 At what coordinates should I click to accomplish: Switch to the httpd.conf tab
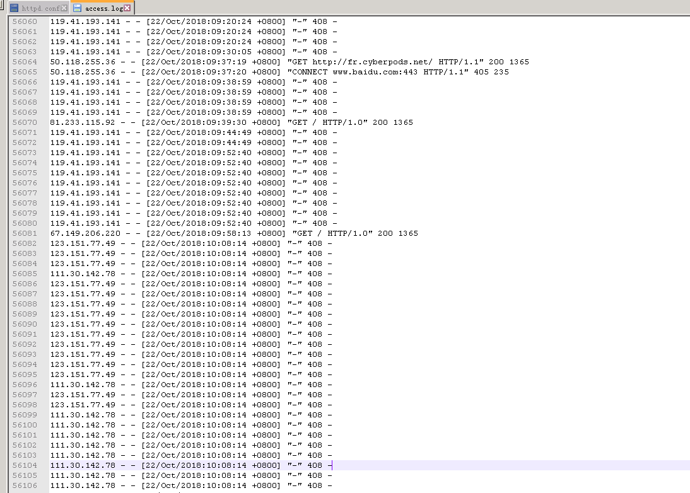point(38,8)
